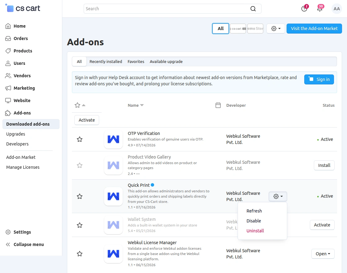Favorite the Quick Print add-on star

click(x=80, y=196)
